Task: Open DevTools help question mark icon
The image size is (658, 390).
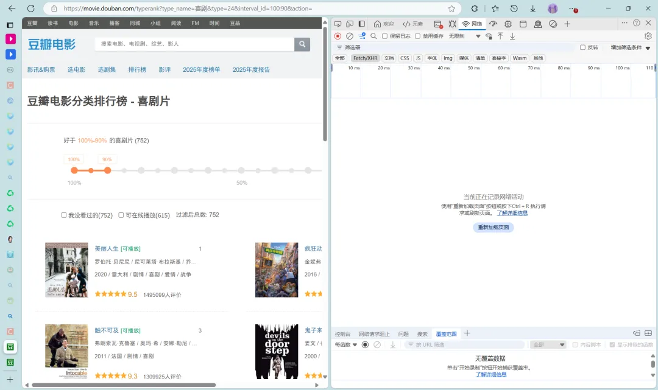Action: coord(637,23)
